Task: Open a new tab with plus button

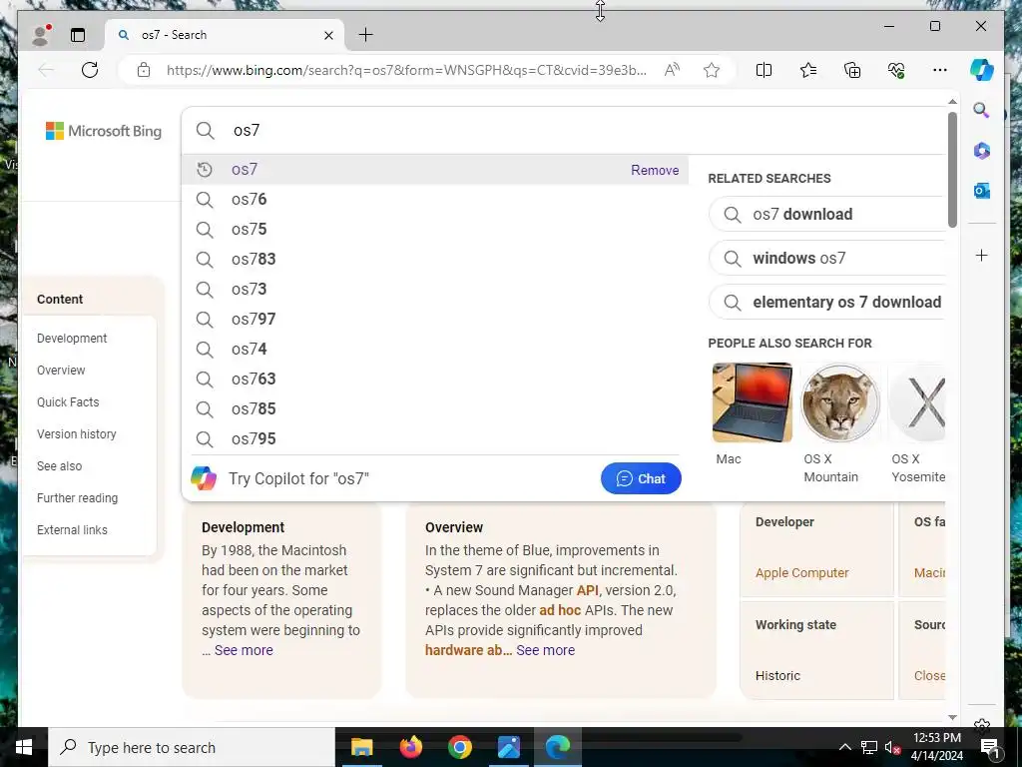Action: tap(365, 35)
